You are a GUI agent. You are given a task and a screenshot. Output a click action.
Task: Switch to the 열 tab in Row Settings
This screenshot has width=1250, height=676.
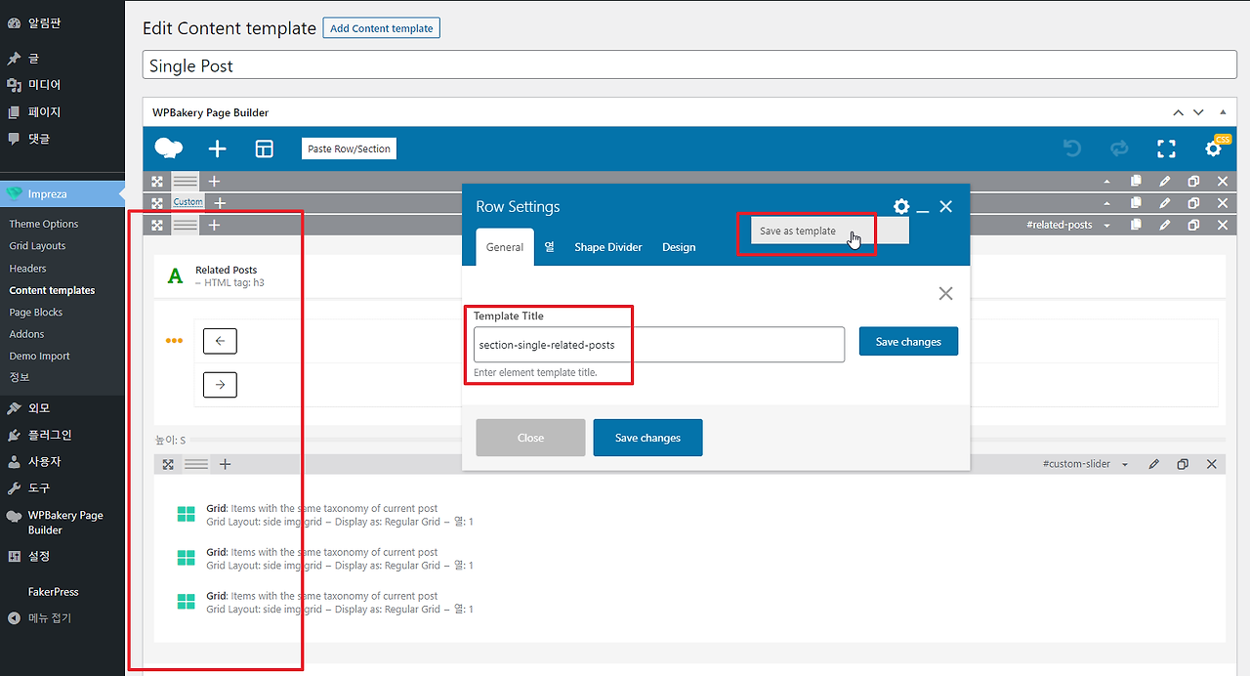click(x=550, y=247)
